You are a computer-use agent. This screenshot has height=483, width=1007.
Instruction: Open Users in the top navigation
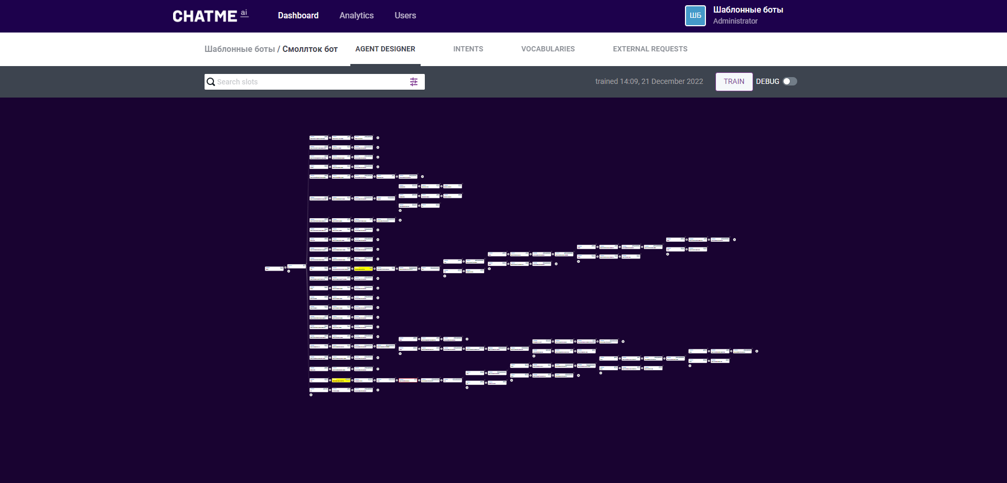(405, 16)
